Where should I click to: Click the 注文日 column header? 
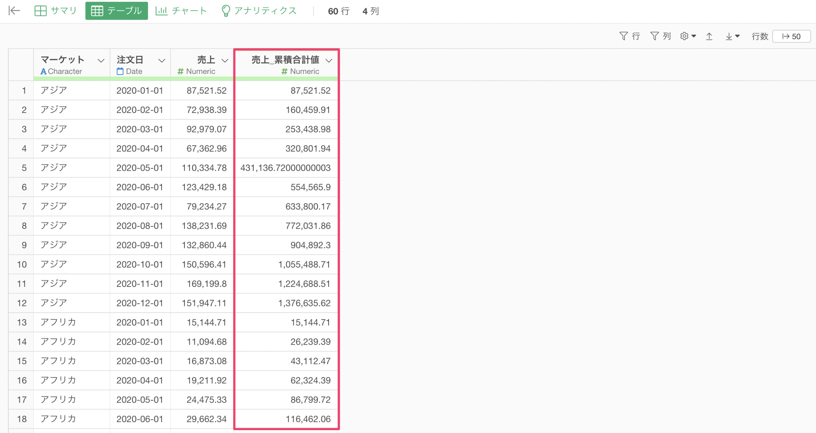tap(140, 65)
